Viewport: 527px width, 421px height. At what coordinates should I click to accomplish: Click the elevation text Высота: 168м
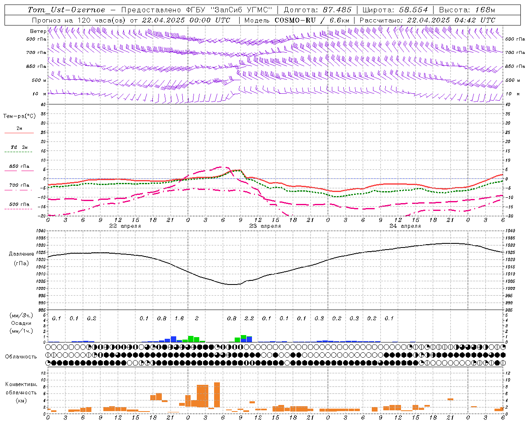(x=467, y=10)
